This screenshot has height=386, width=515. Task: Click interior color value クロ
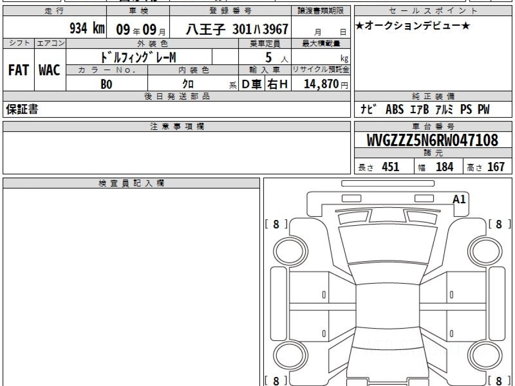coord(188,84)
